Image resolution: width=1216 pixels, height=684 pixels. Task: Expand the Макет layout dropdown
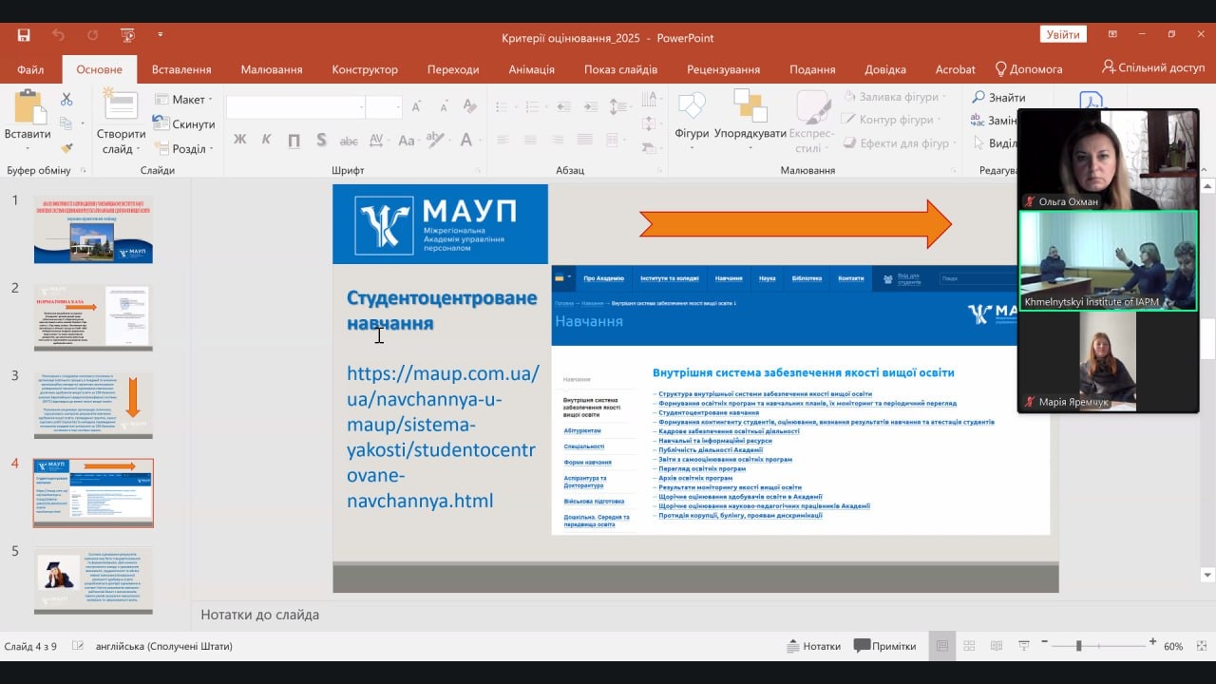(x=186, y=100)
